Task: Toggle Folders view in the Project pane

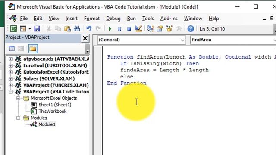Action: click(33, 49)
